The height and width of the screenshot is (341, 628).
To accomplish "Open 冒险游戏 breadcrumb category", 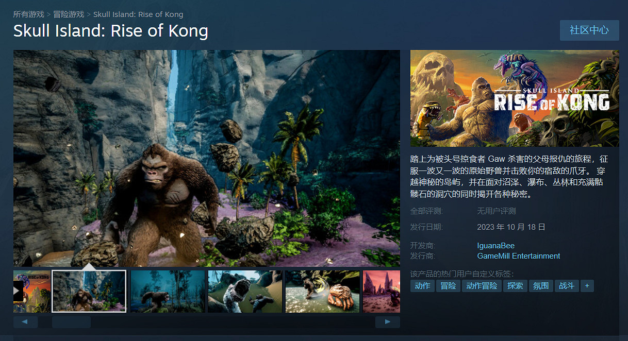I will [x=69, y=14].
